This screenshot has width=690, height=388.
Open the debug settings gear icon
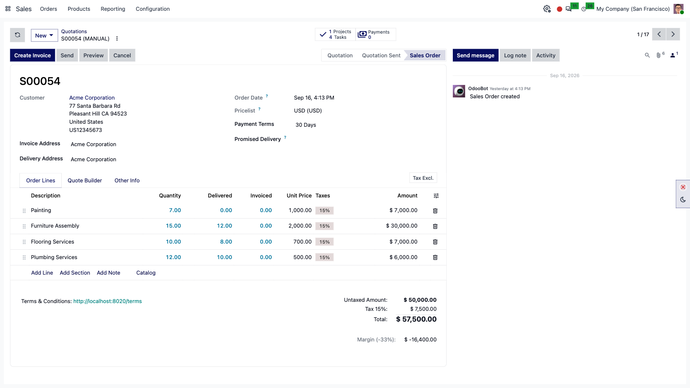547,9
